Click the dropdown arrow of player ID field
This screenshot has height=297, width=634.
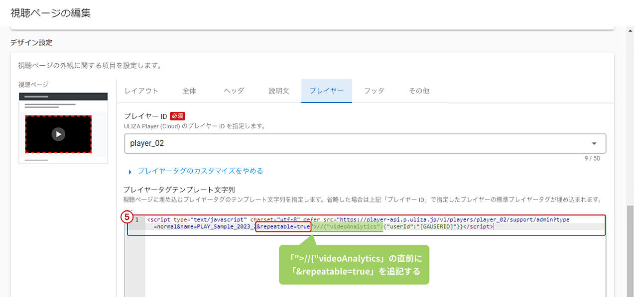(x=594, y=143)
